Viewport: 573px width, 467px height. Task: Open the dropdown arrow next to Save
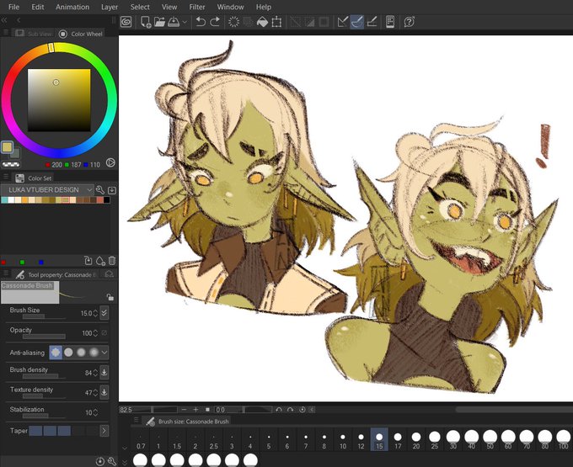click(x=185, y=22)
